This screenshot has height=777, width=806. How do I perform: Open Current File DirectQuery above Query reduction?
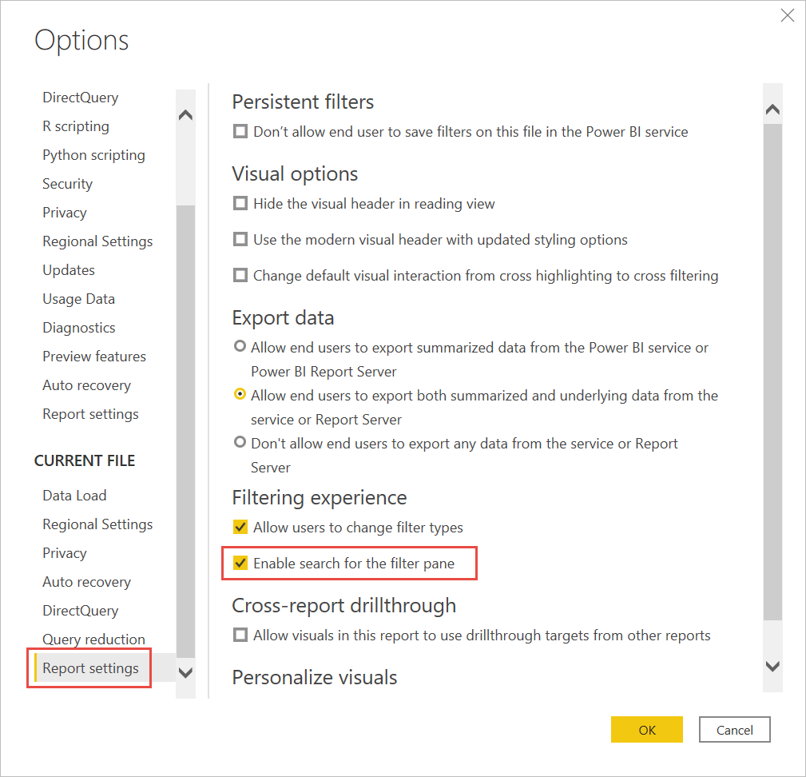(80, 611)
